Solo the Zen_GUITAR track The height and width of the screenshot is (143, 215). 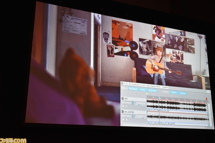[x=127, y=120]
